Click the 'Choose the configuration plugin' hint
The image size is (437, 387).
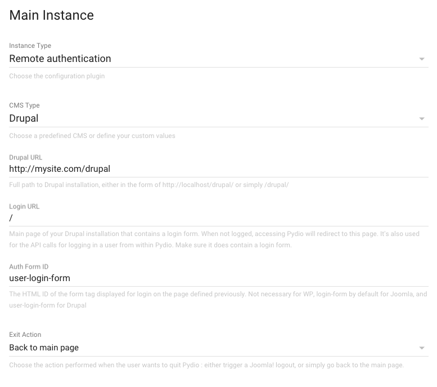coord(57,76)
